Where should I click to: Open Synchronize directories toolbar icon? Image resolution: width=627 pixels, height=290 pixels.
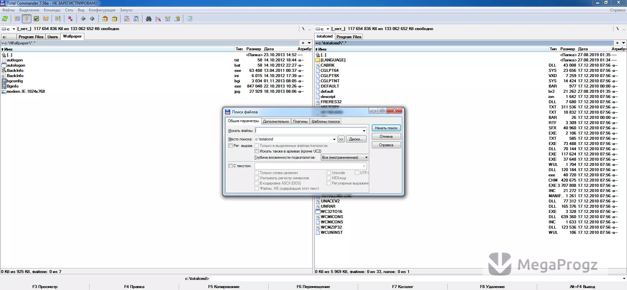point(168,19)
